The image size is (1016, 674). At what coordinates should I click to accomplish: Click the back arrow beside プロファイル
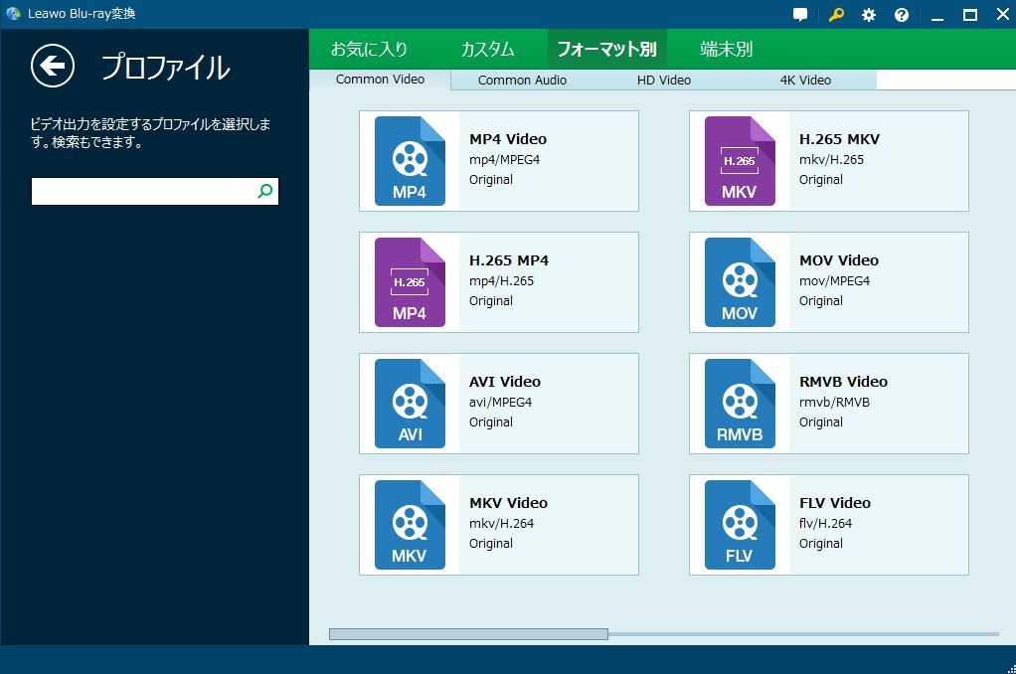coord(53,67)
